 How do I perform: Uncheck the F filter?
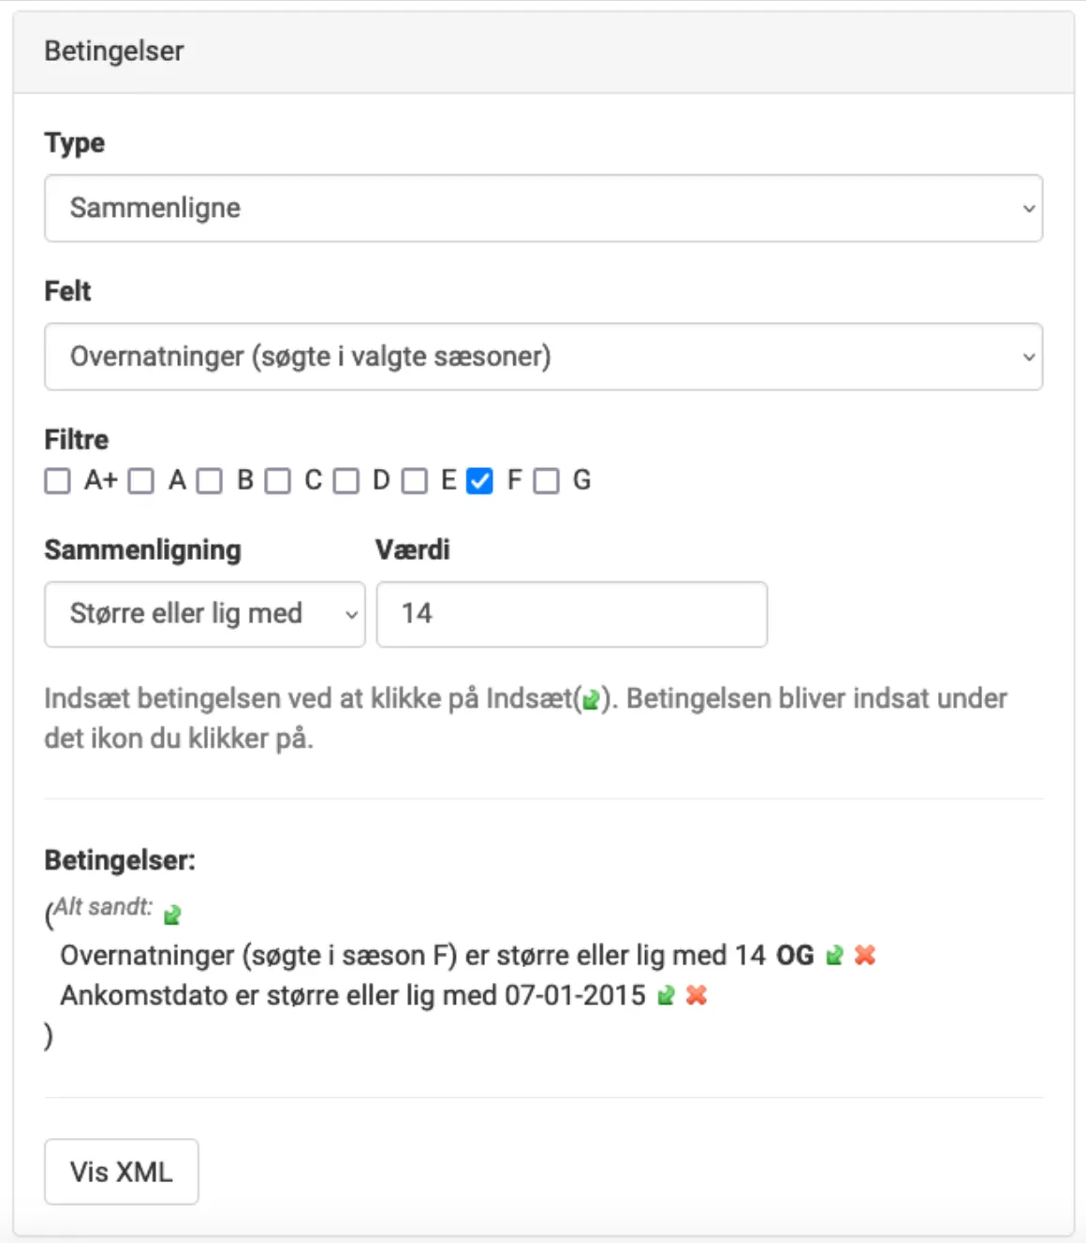(x=479, y=481)
